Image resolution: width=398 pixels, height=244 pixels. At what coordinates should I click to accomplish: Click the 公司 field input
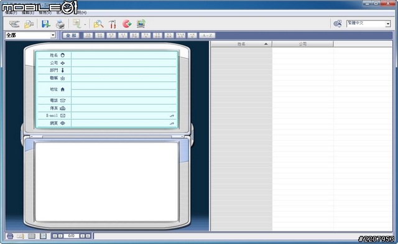pos(124,63)
